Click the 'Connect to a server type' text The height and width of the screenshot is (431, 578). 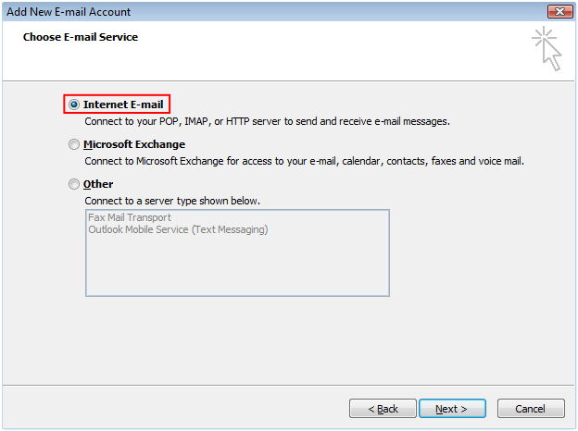[172, 201]
